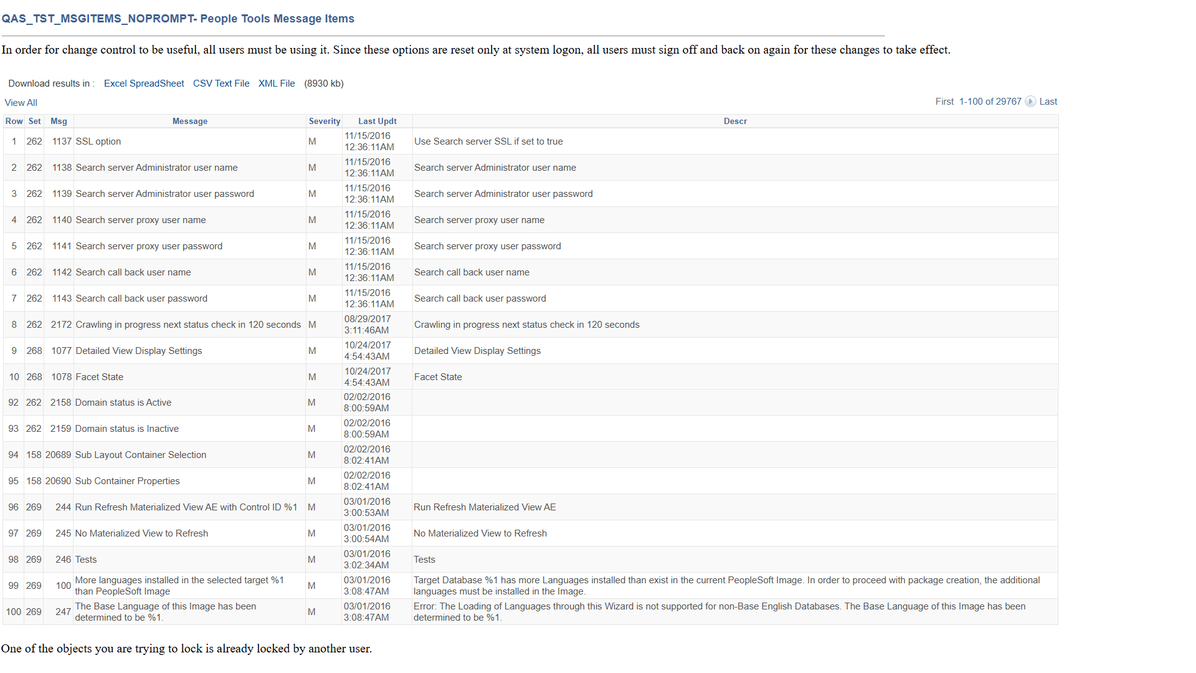
Task: Download the CSV Text File
Action: tap(221, 83)
